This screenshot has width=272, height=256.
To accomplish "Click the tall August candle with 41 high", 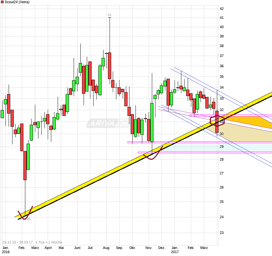I will click(x=110, y=66).
